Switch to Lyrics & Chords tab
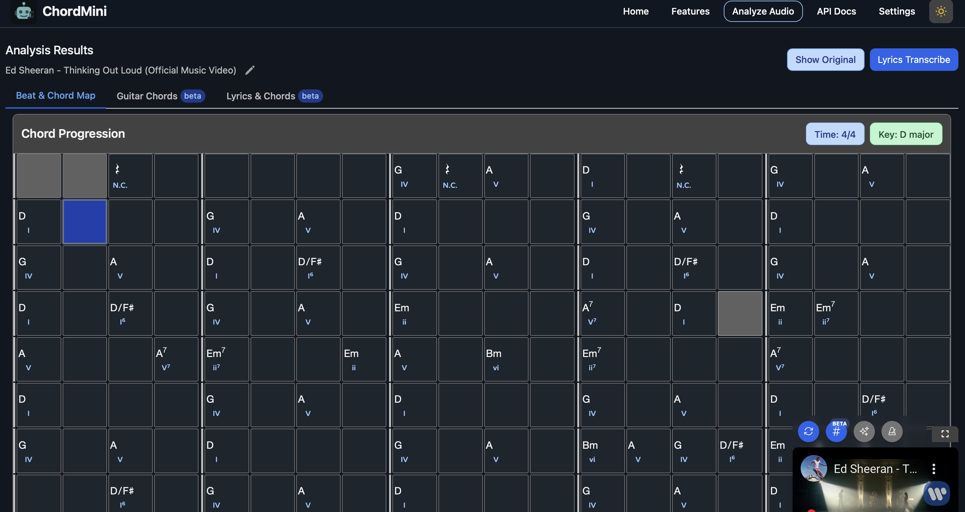965x512 pixels. pos(261,96)
